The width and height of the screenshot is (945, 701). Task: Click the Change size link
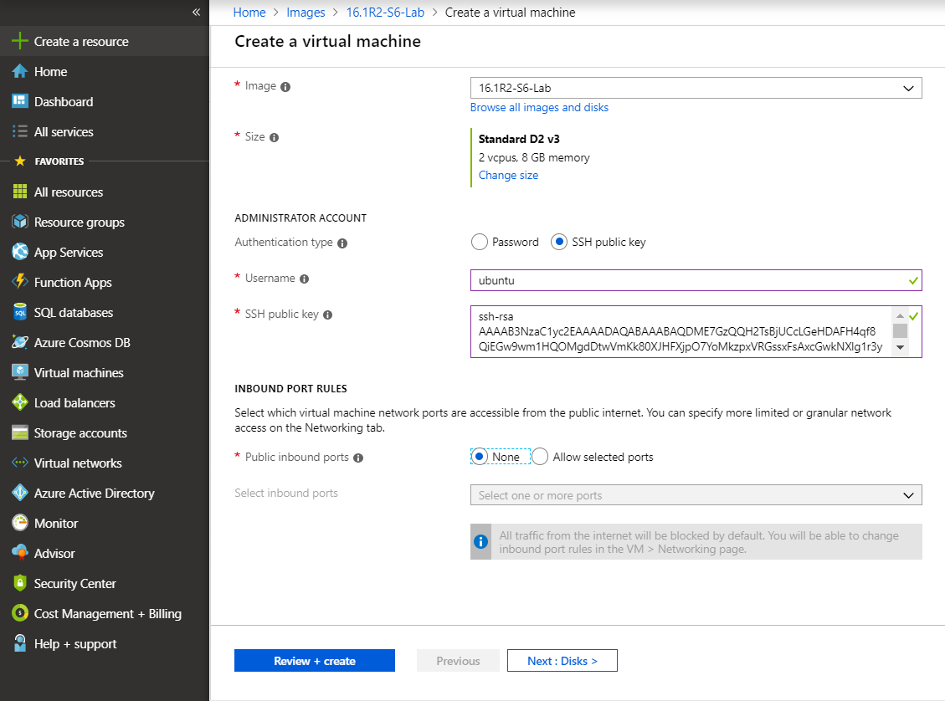[508, 176]
